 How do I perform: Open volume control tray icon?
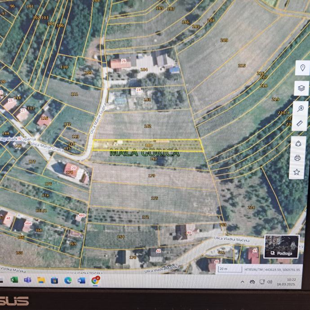pyautogui.click(x=270, y=282)
